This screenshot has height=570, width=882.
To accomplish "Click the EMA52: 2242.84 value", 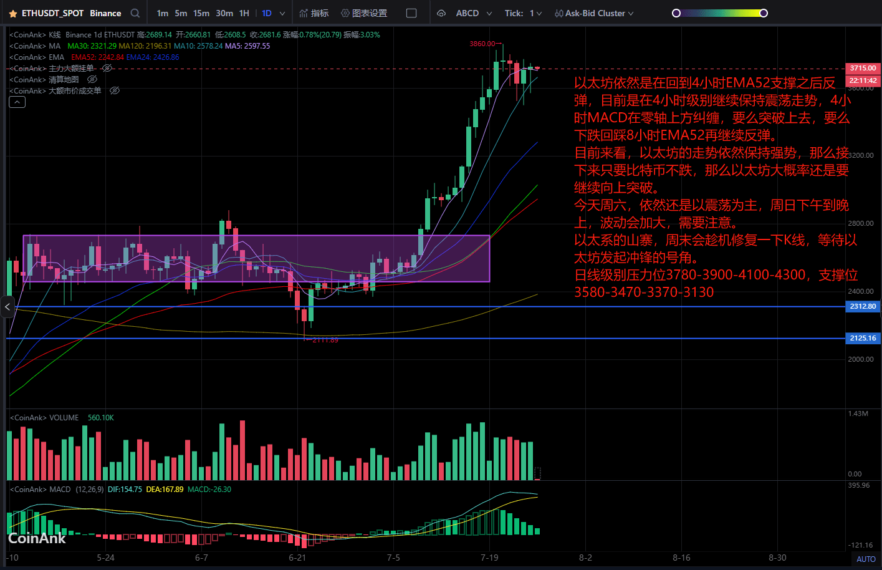I will (x=97, y=57).
